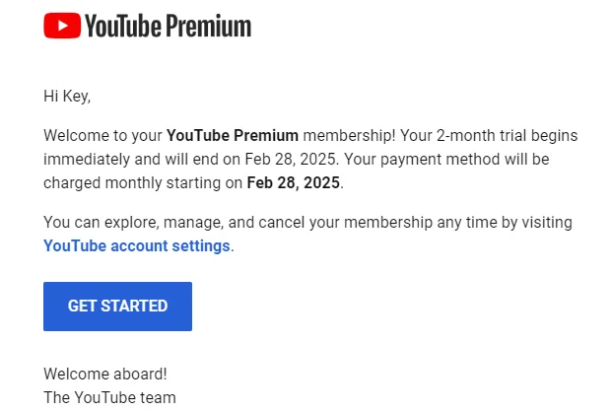Click 'The YouTube team' signature text
This screenshot has width=612, height=411.
pyautogui.click(x=109, y=398)
